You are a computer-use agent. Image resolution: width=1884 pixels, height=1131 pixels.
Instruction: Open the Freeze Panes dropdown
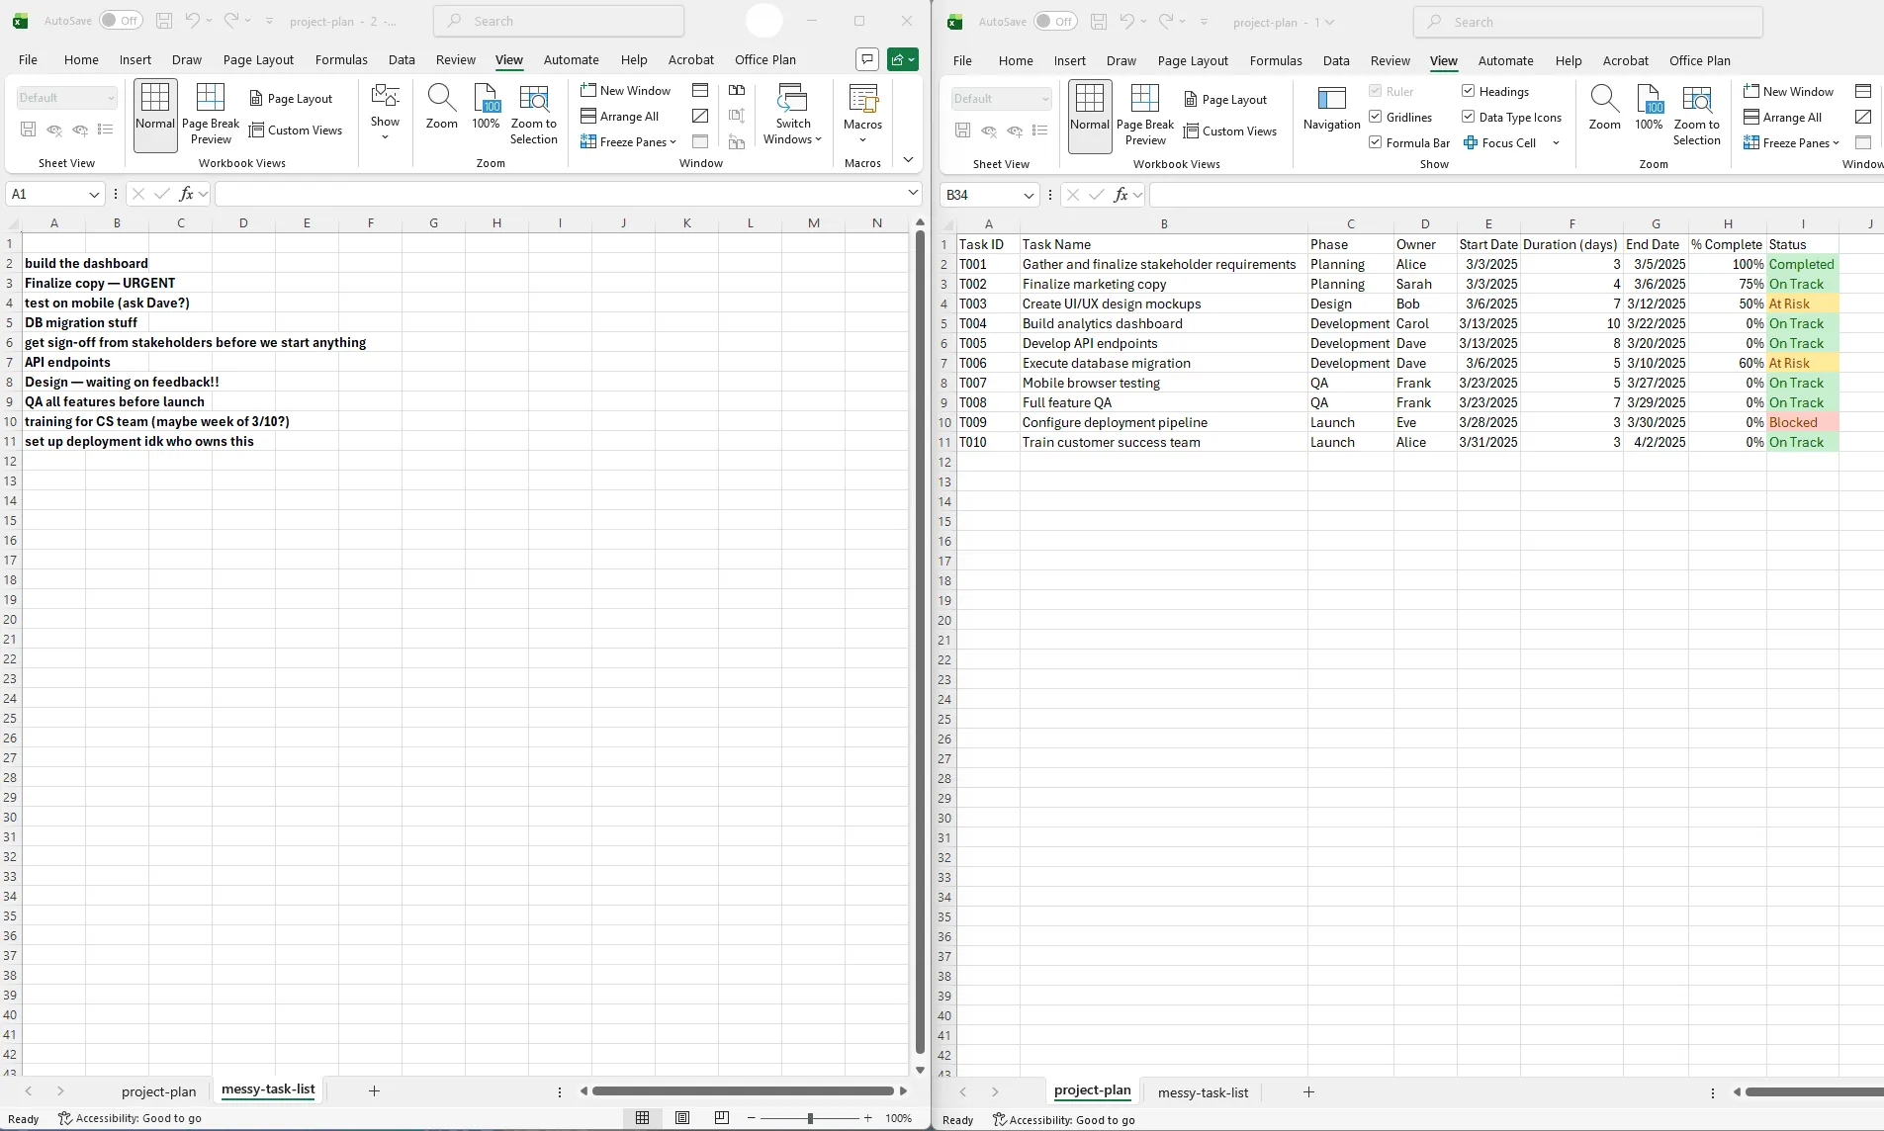pos(630,141)
